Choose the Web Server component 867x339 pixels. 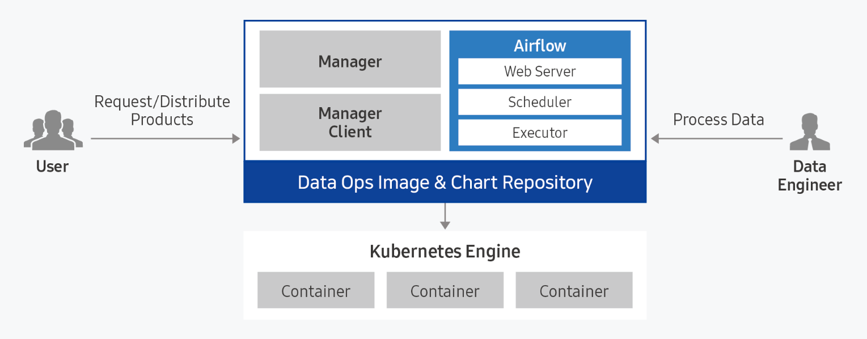pos(539,71)
